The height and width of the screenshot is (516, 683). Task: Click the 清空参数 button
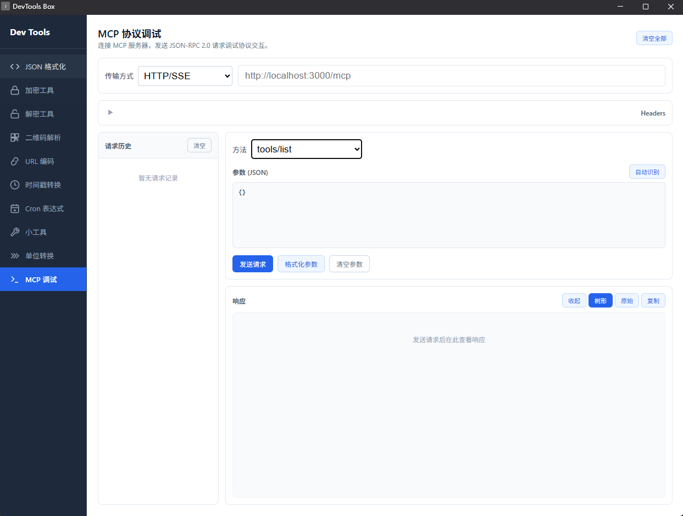[x=349, y=264]
